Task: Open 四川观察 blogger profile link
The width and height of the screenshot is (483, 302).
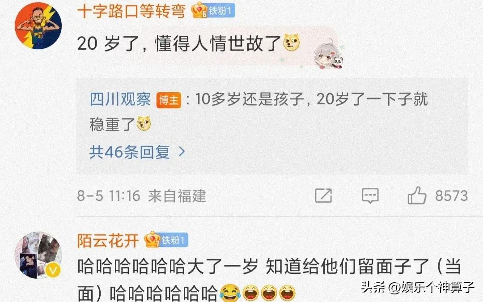Action: [120, 99]
